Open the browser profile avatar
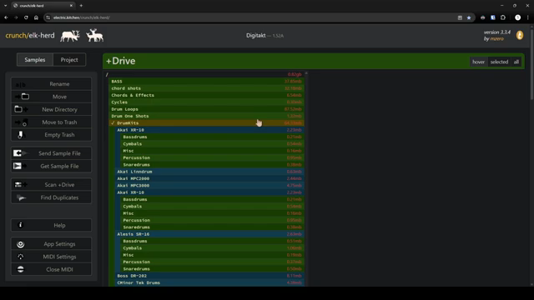The image size is (534, 300). click(x=517, y=17)
